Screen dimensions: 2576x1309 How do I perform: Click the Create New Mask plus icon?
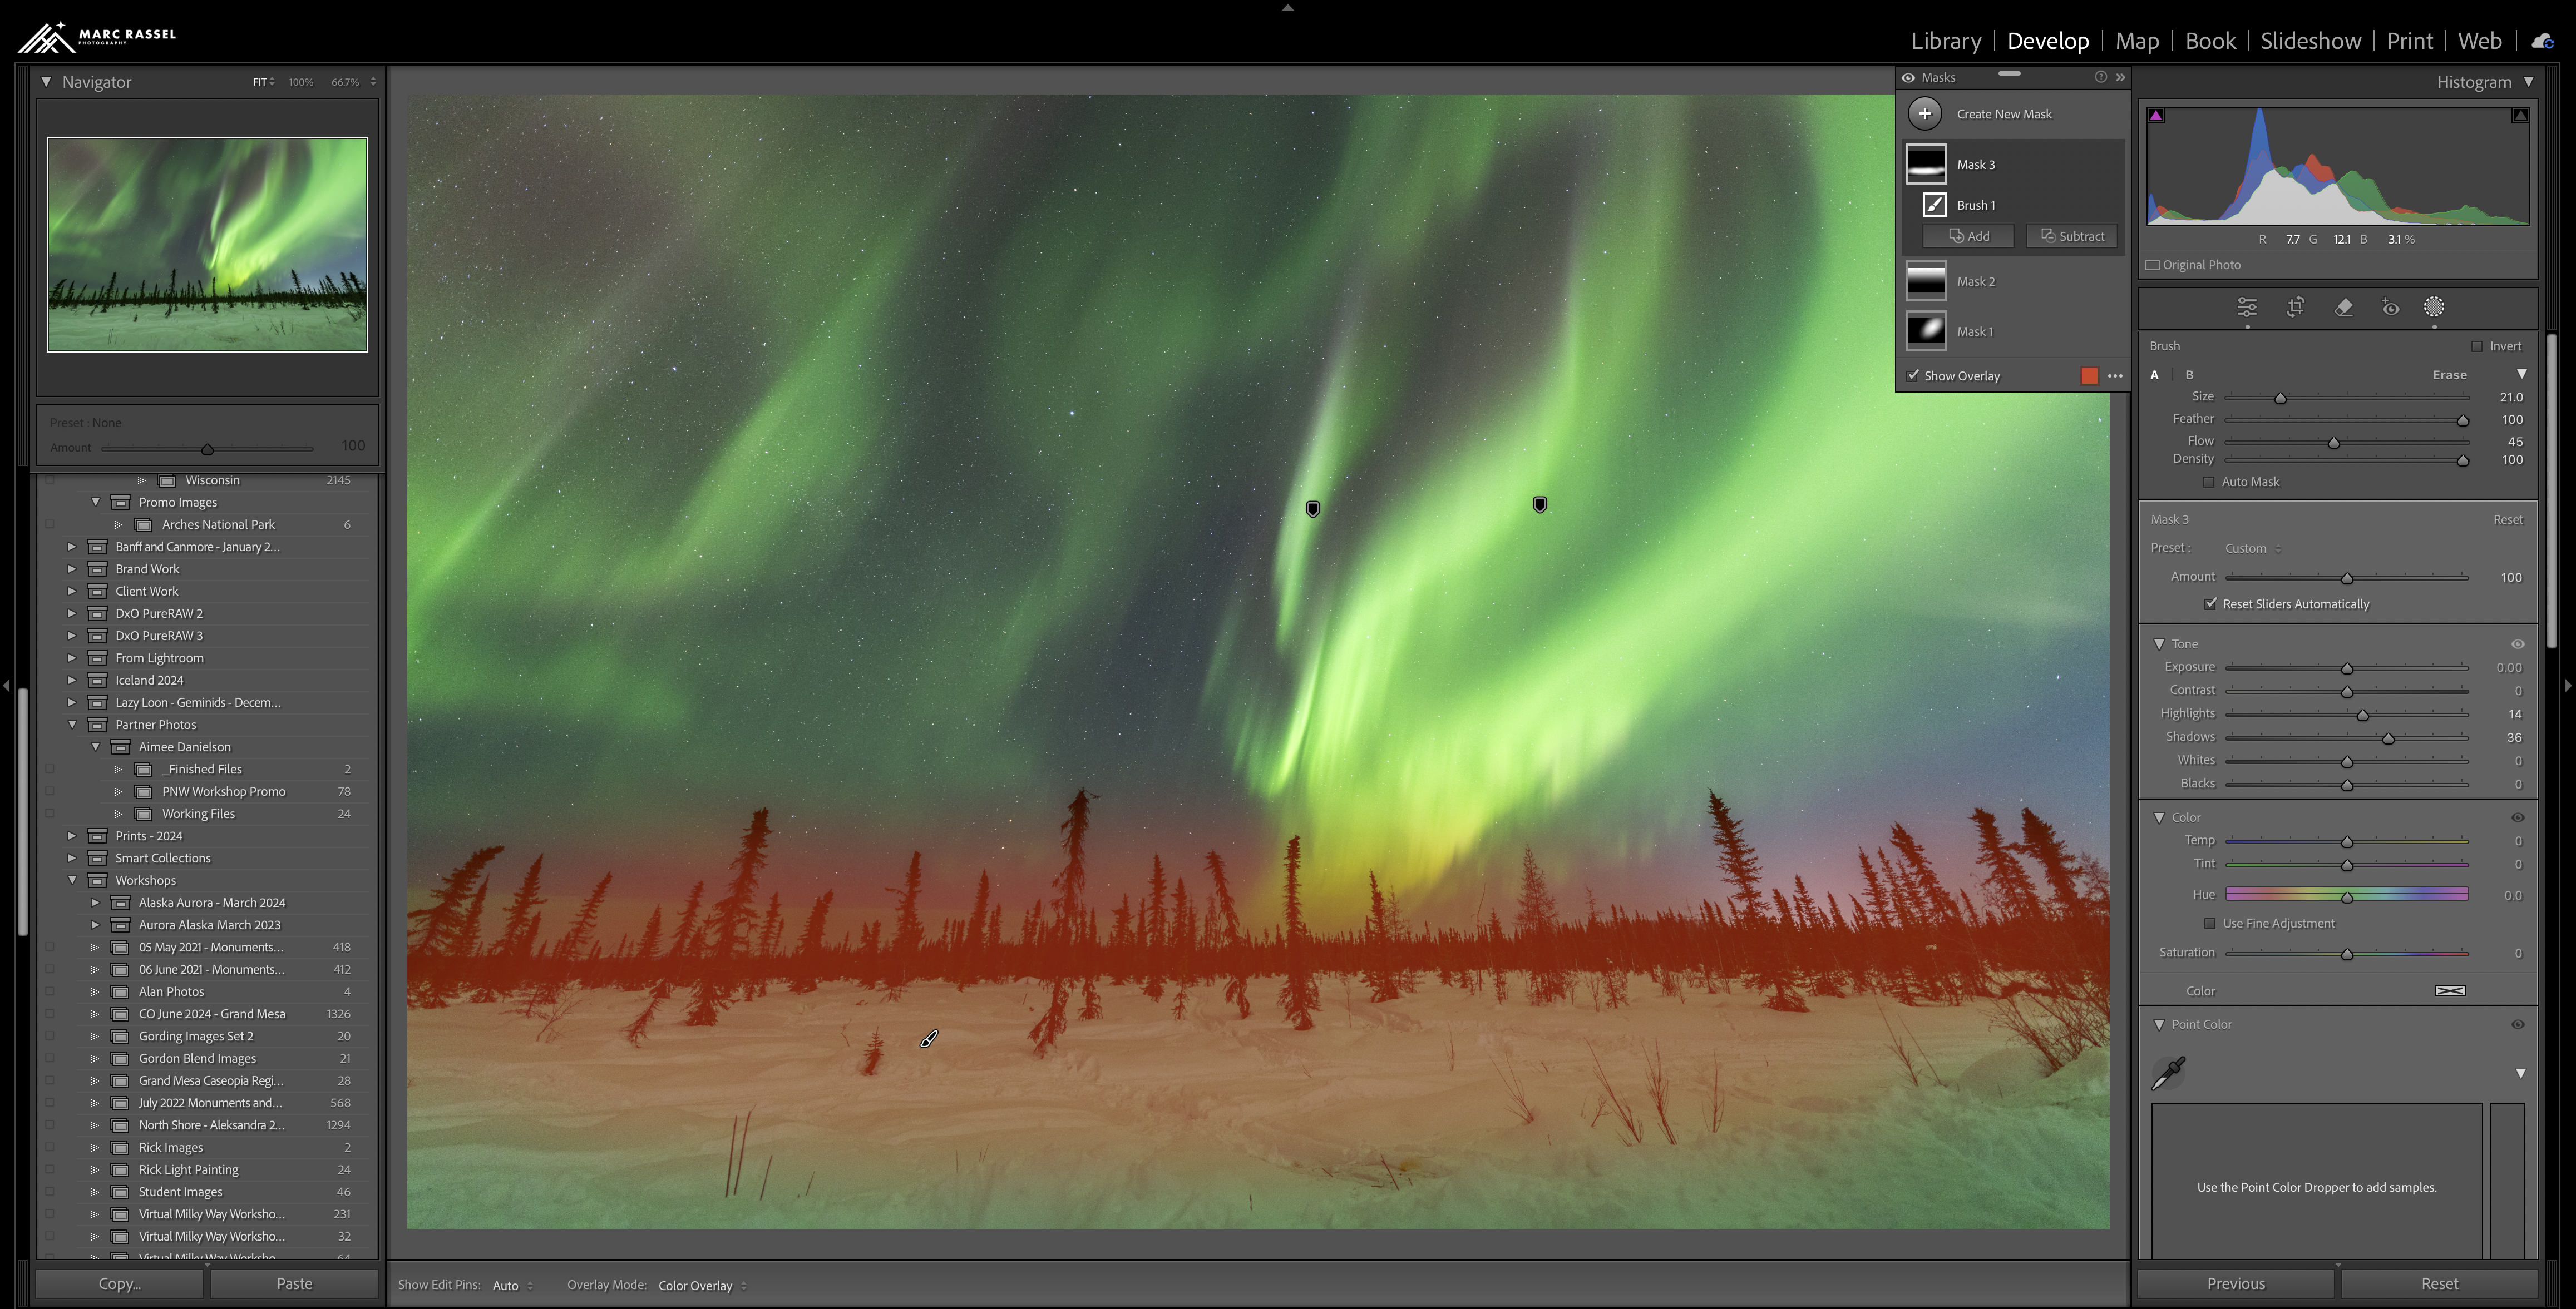(1924, 114)
